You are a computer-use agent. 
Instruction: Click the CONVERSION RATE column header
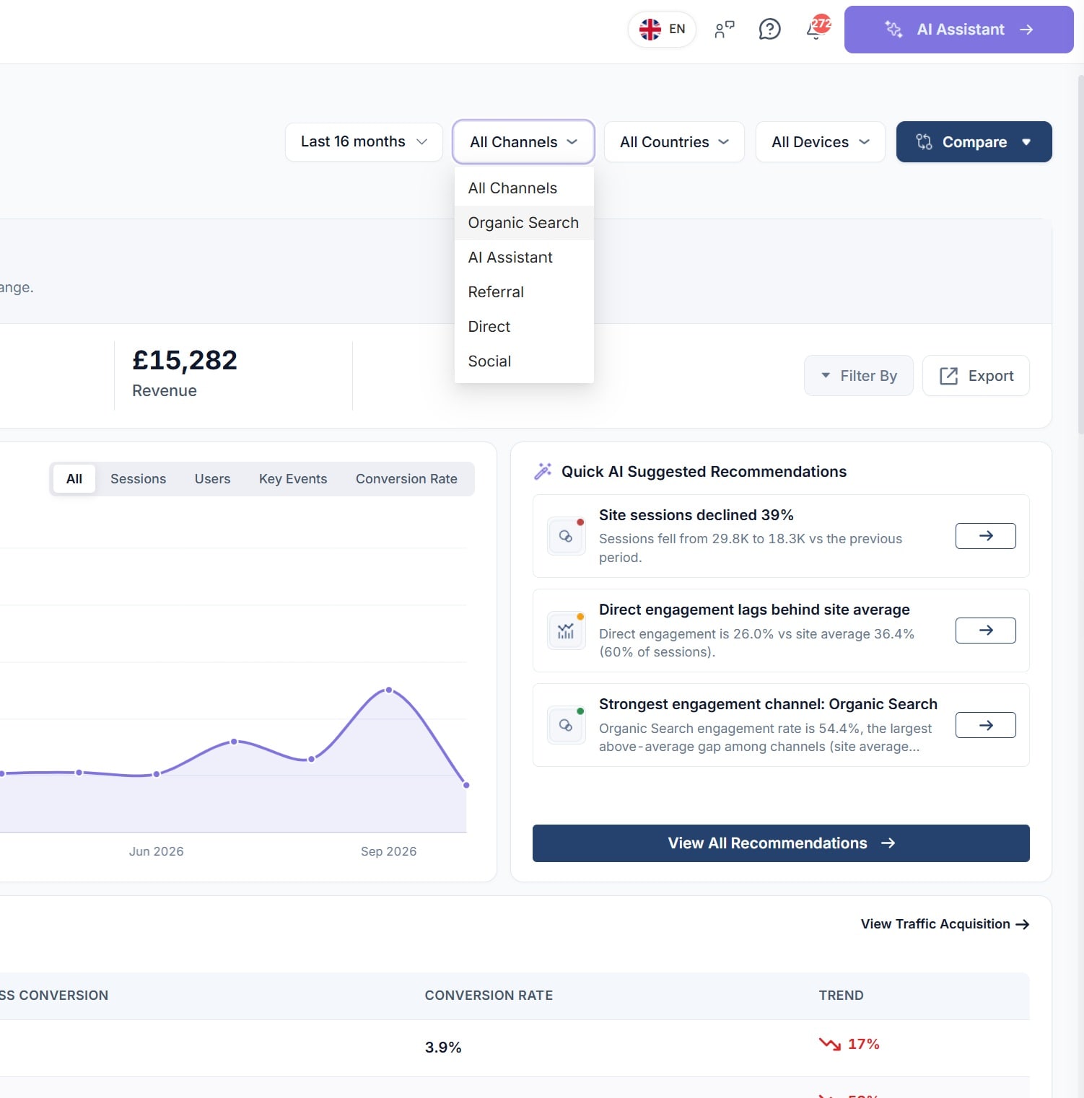pos(489,996)
